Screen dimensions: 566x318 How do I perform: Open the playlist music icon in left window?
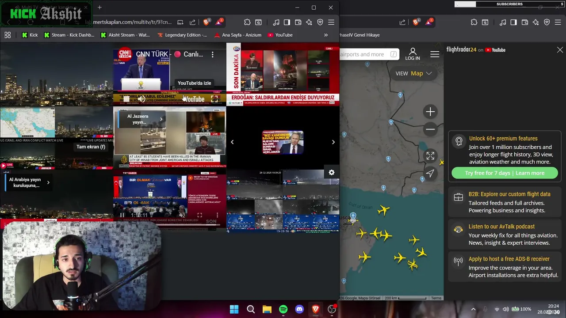(276, 22)
